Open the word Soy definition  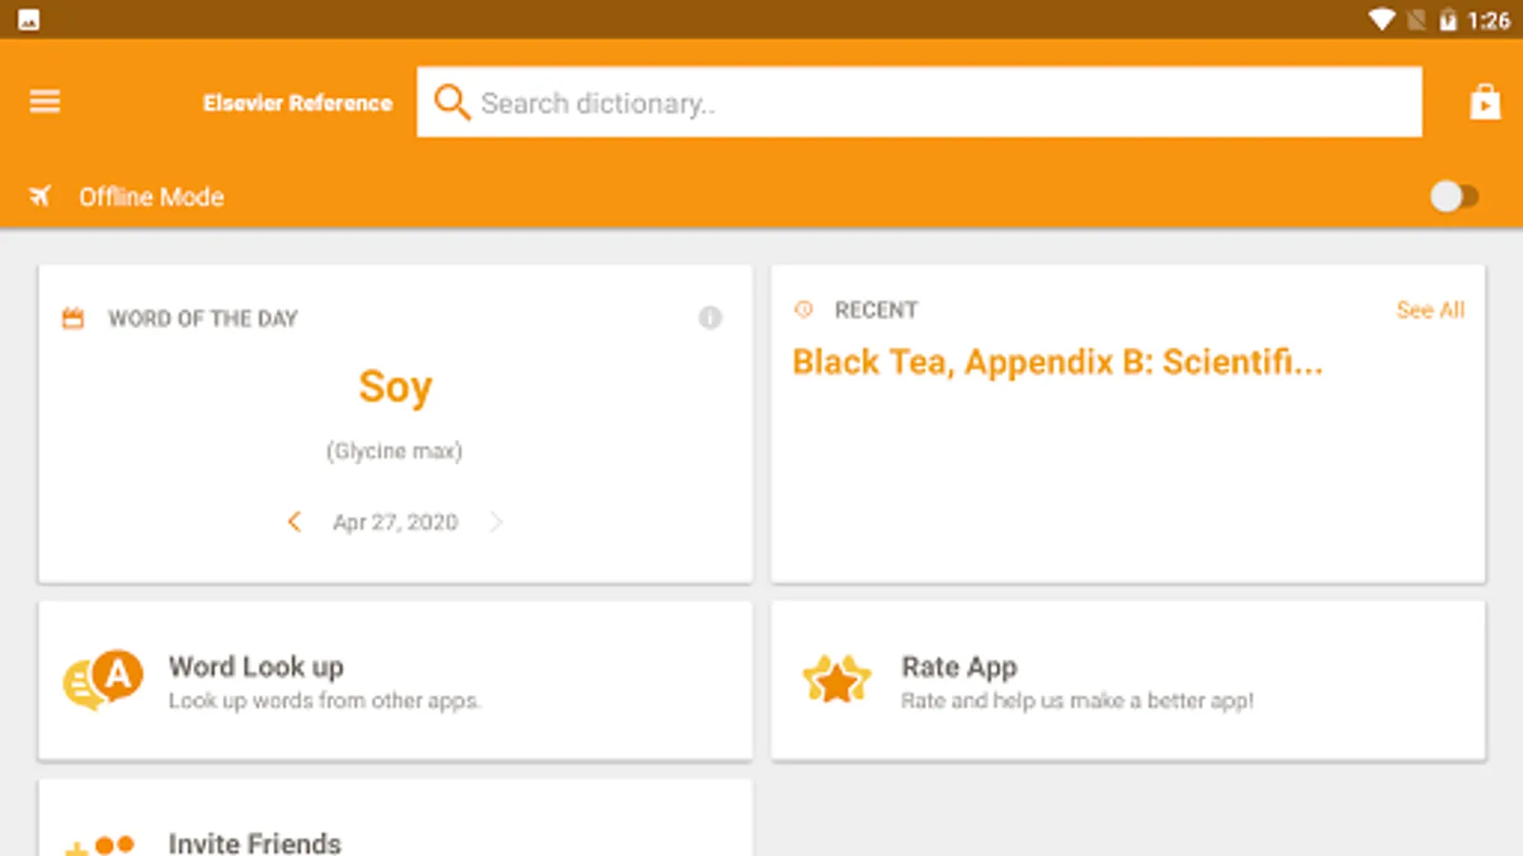click(x=395, y=387)
